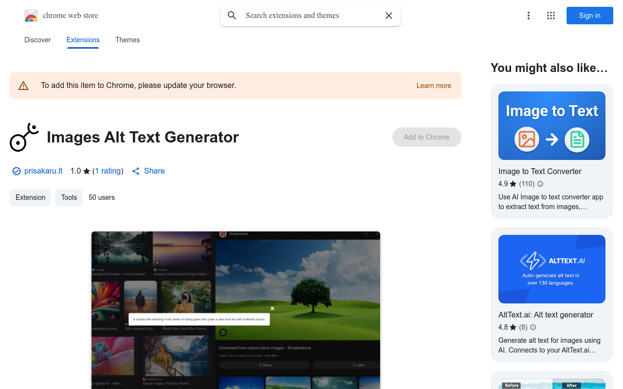Screen dimensions: 623x389
Task: Open the extension screenshot preview image
Action: pos(236,310)
